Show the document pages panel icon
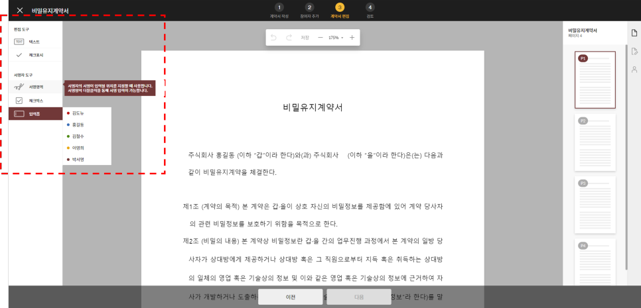 point(634,33)
